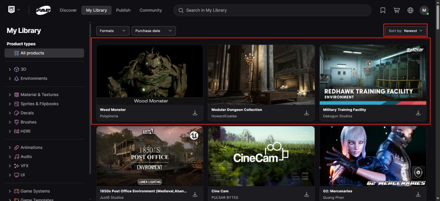This screenshot has height=201, width=440.
Task: Expand the Material & Textures chevron
Action: pyautogui.click(x=10, y=95)
